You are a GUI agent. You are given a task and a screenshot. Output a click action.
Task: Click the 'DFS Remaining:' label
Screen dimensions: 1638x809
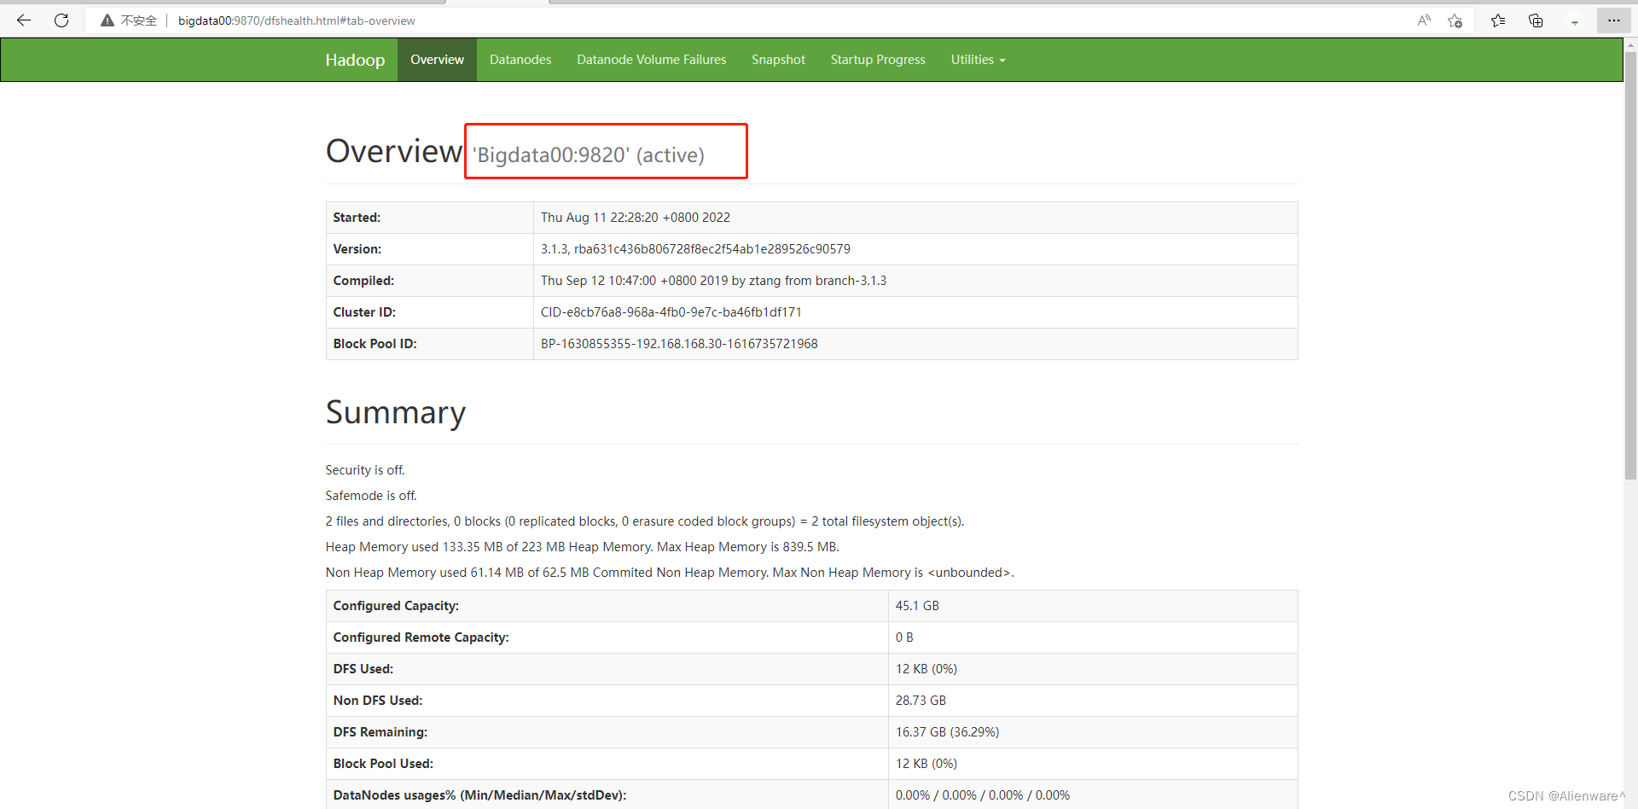click(x=380, y=732)
